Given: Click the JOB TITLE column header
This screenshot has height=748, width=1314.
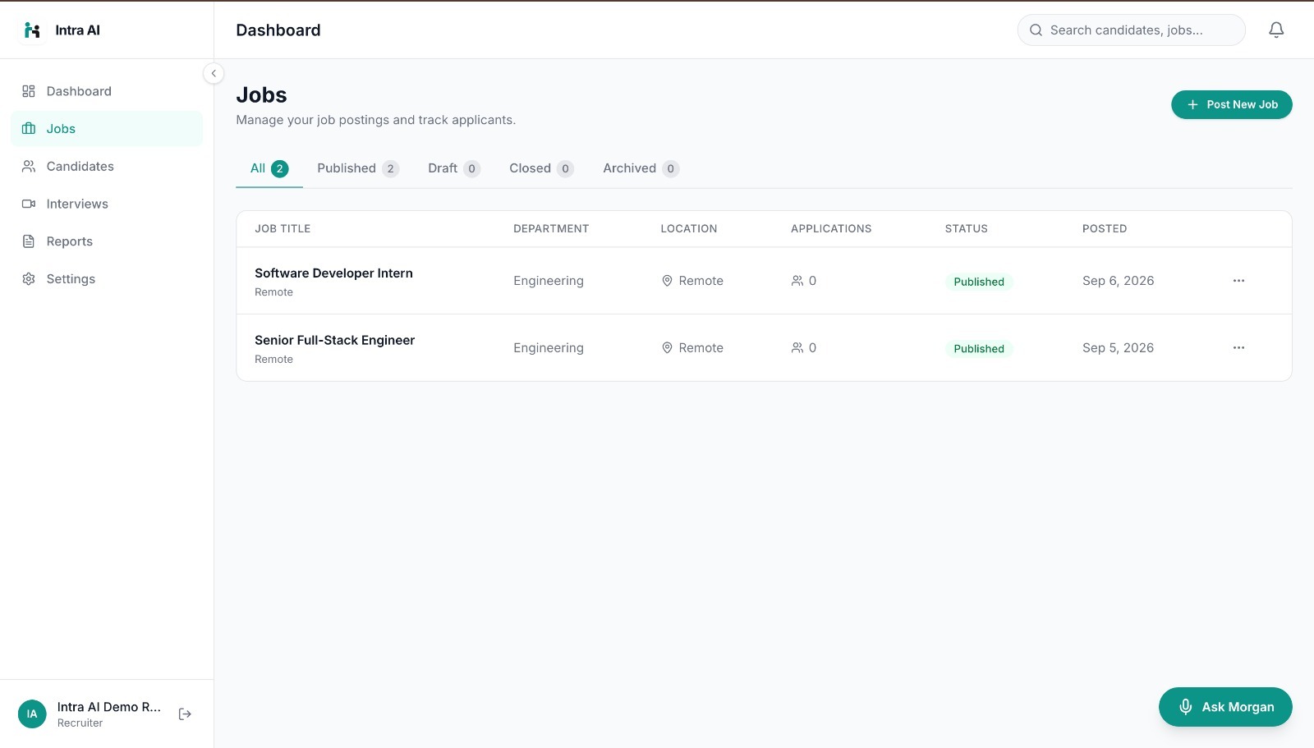Looking at the screenshot, I should [x=283, y=229].
